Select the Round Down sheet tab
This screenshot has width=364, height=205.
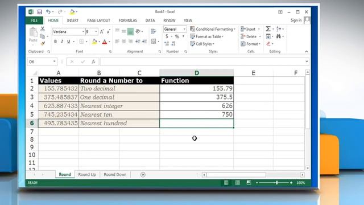coord(115,175)
